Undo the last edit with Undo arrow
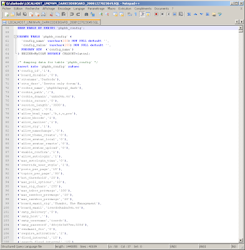245x250 pixels. [72, 14]
